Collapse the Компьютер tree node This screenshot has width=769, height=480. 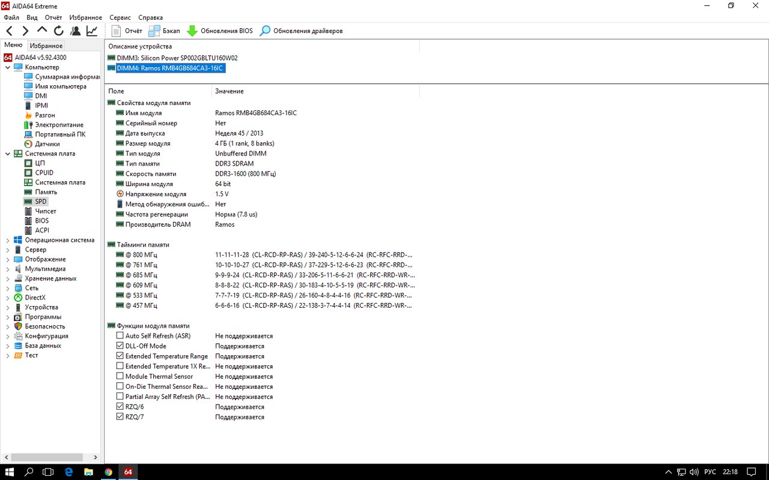(8, 67)
